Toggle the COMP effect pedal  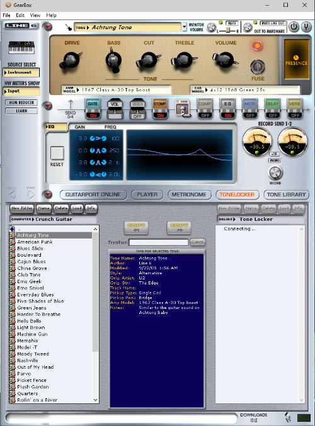click(x=205, y=108)
